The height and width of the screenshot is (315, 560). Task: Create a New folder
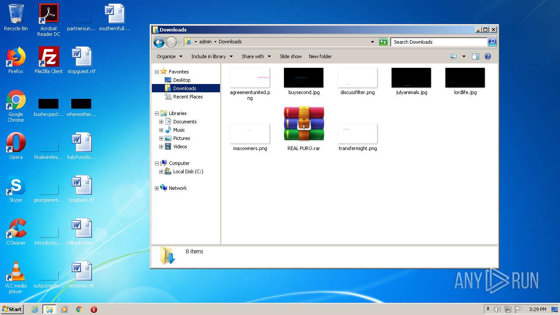(x=320, y=56)
